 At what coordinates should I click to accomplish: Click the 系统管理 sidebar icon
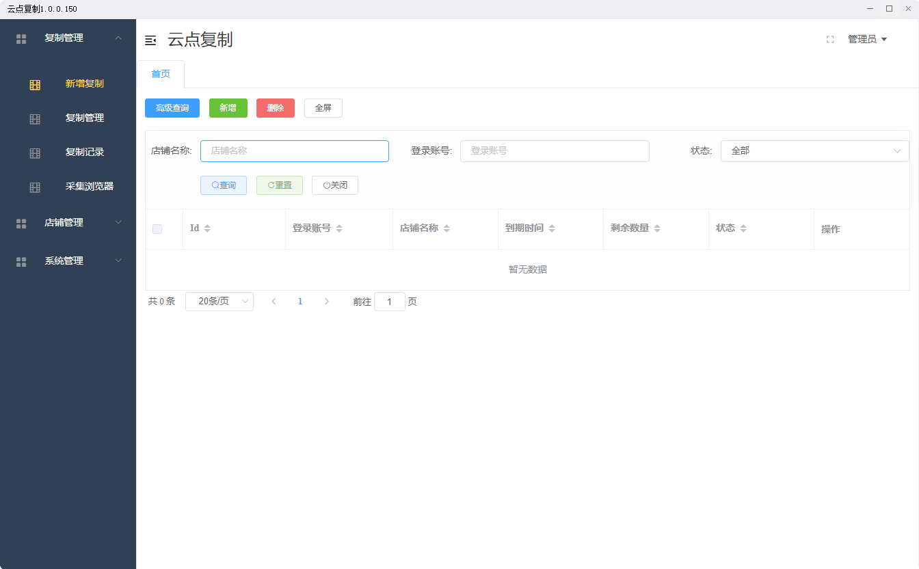[x=21, y=261]
